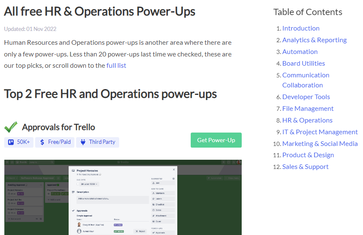The width and height of the screenshot is (363, 235).
Task: Select HR & Operations in contents
Action: click(x=307, y=120)
